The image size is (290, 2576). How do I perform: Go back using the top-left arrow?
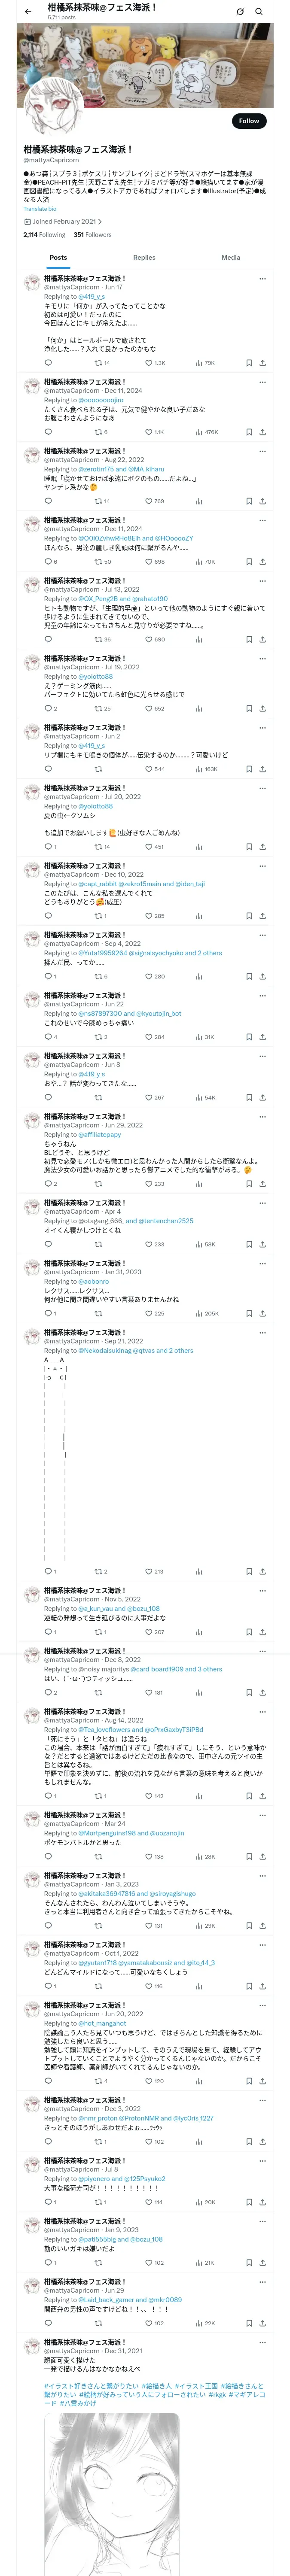point(28,12)
